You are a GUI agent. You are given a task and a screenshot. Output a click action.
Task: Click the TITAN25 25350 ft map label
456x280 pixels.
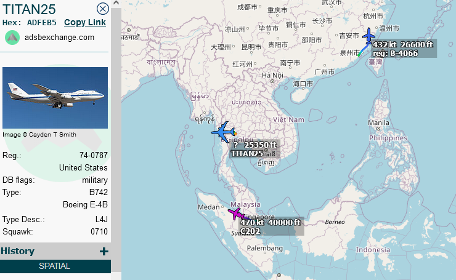pos(254,150)
